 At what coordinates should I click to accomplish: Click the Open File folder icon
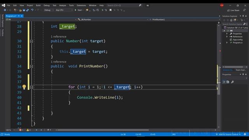(20, 10)
